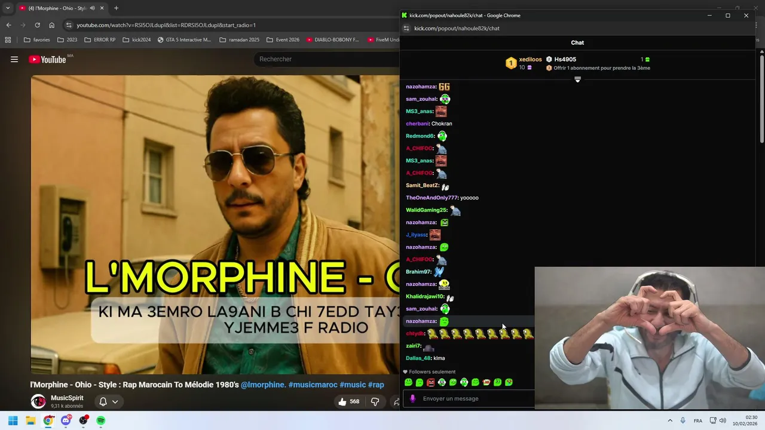Viewport: 765px width, 430px height.
Task: Insert the red angry face emote
Action: click(x=430, y=382)
